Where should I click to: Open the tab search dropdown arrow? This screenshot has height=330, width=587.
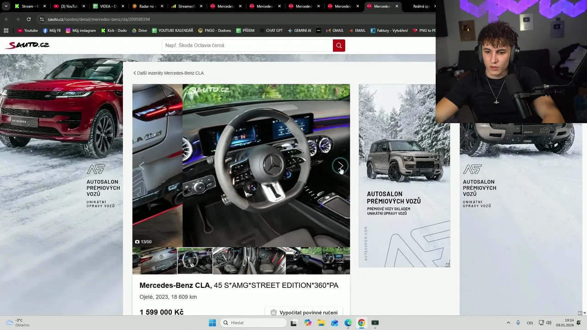click(x=6, y=6)
